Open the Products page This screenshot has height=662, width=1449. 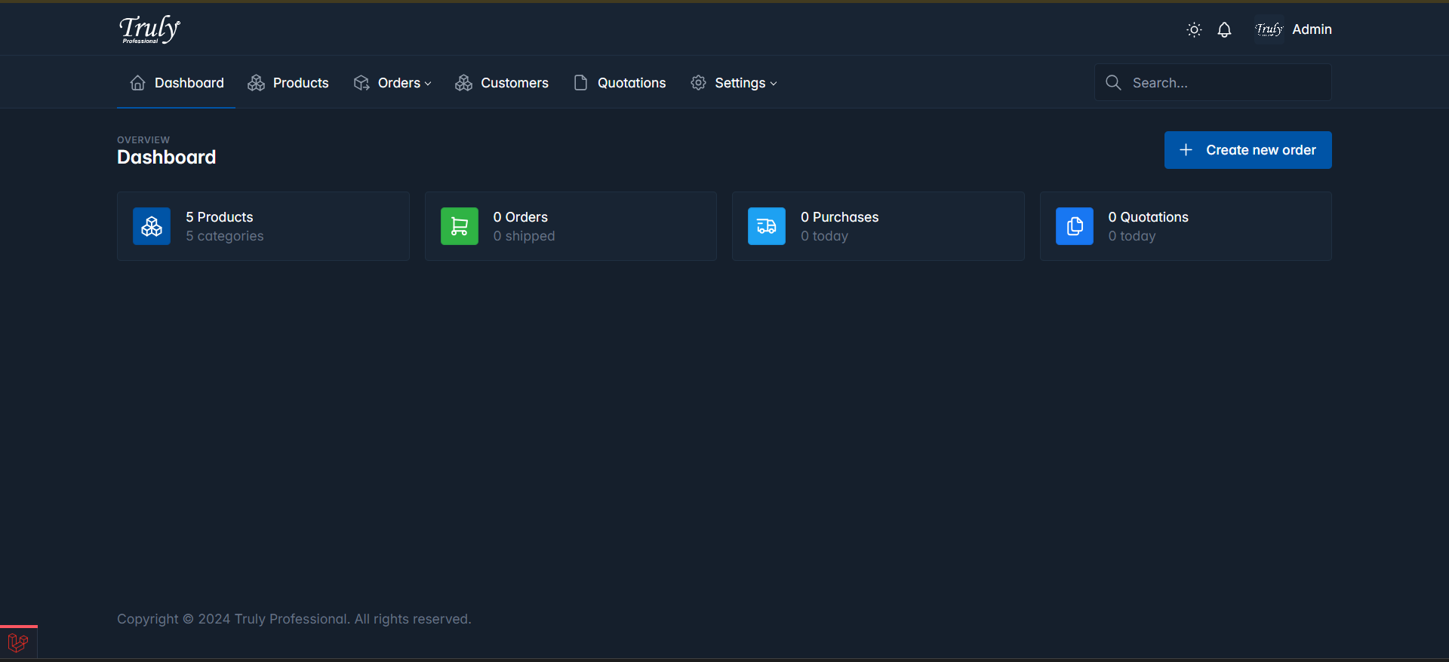point(288,83)
